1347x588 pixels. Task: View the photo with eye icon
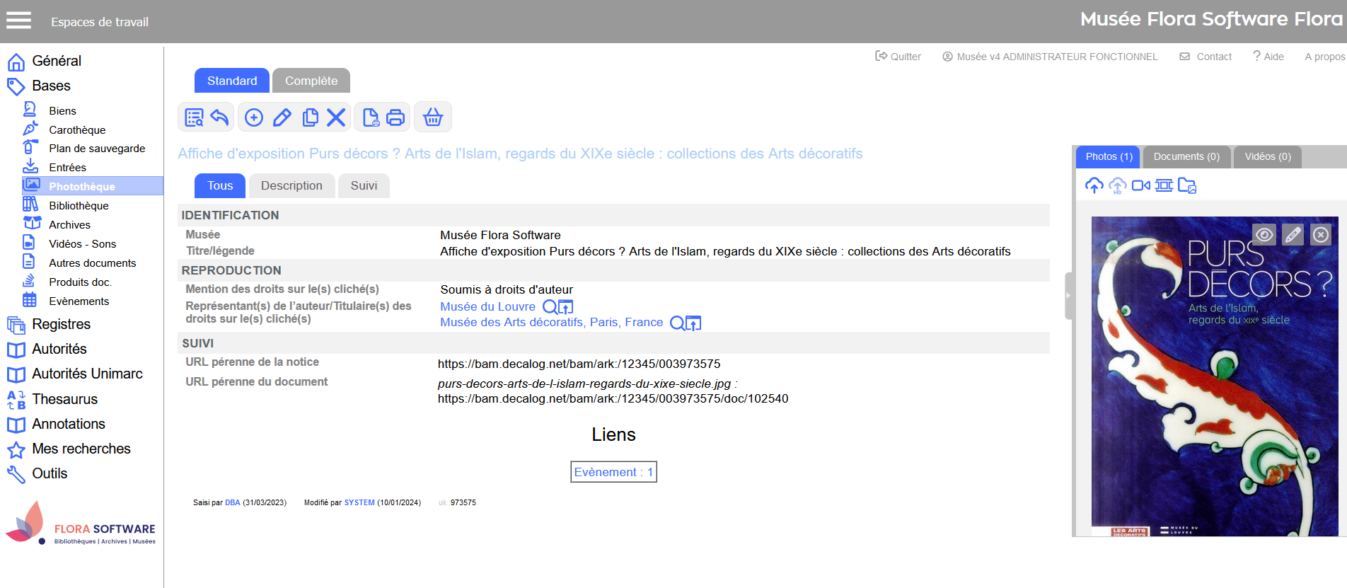tap(1264, 234)
